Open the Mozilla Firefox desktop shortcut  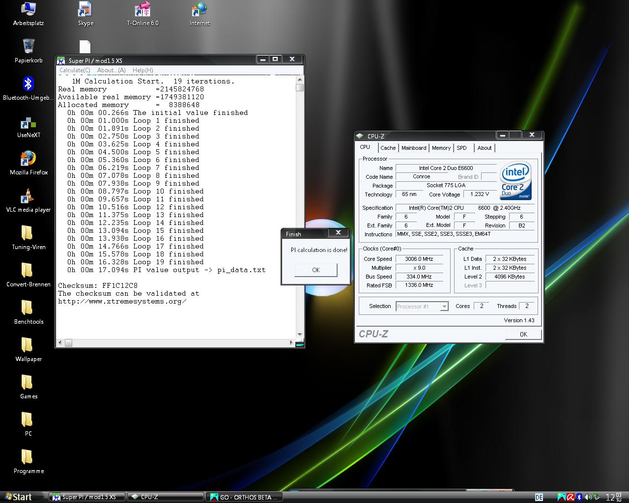(28, 159)
